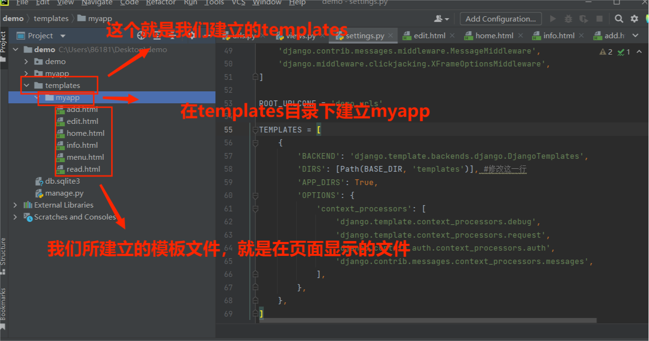Select add.html in project tree
This screenshot has height=341, width=649.
click(x=82, y=110)
